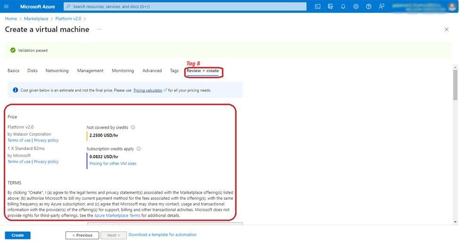Open Microsoft Privacy policy link

(46, 162)
